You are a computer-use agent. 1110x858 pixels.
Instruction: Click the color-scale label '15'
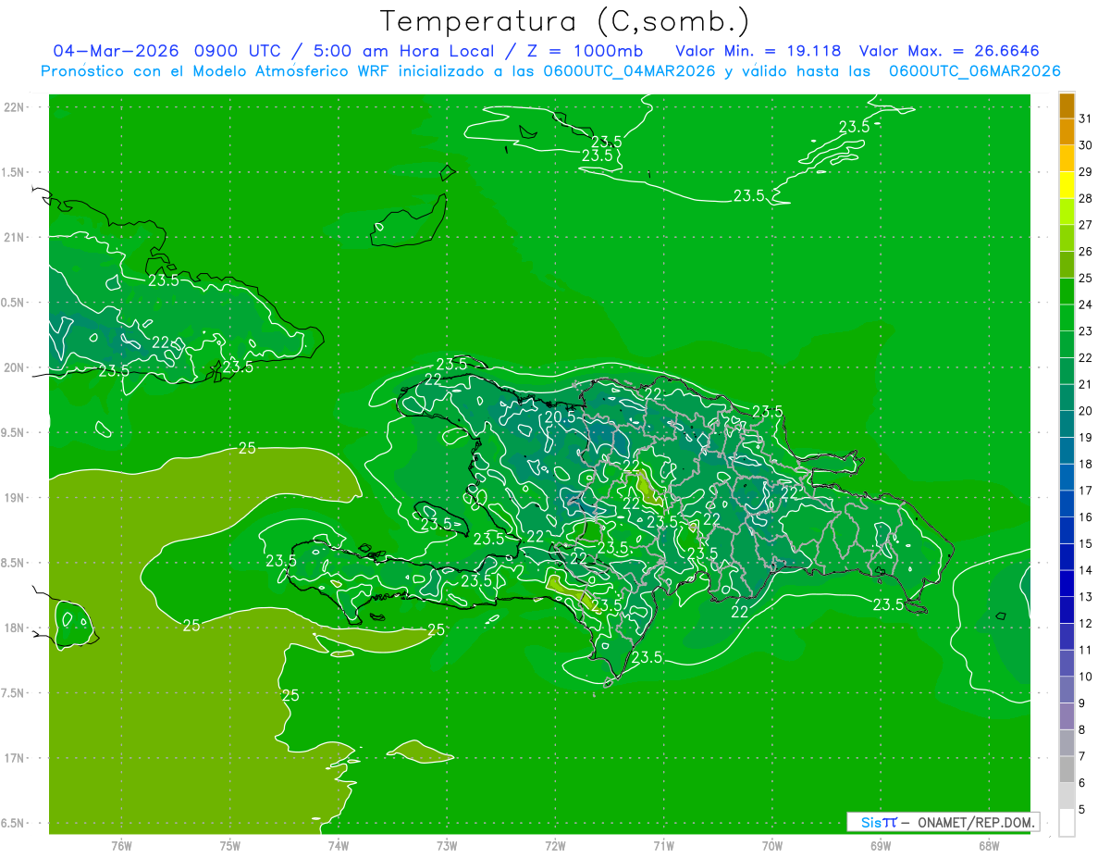pyautogui.click(x=1086, y=544)
